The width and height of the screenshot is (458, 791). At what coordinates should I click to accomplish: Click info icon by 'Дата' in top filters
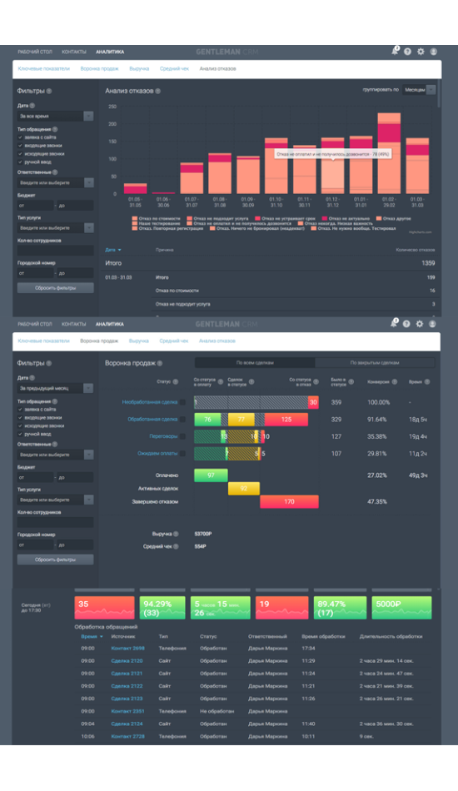pos(32,106)
